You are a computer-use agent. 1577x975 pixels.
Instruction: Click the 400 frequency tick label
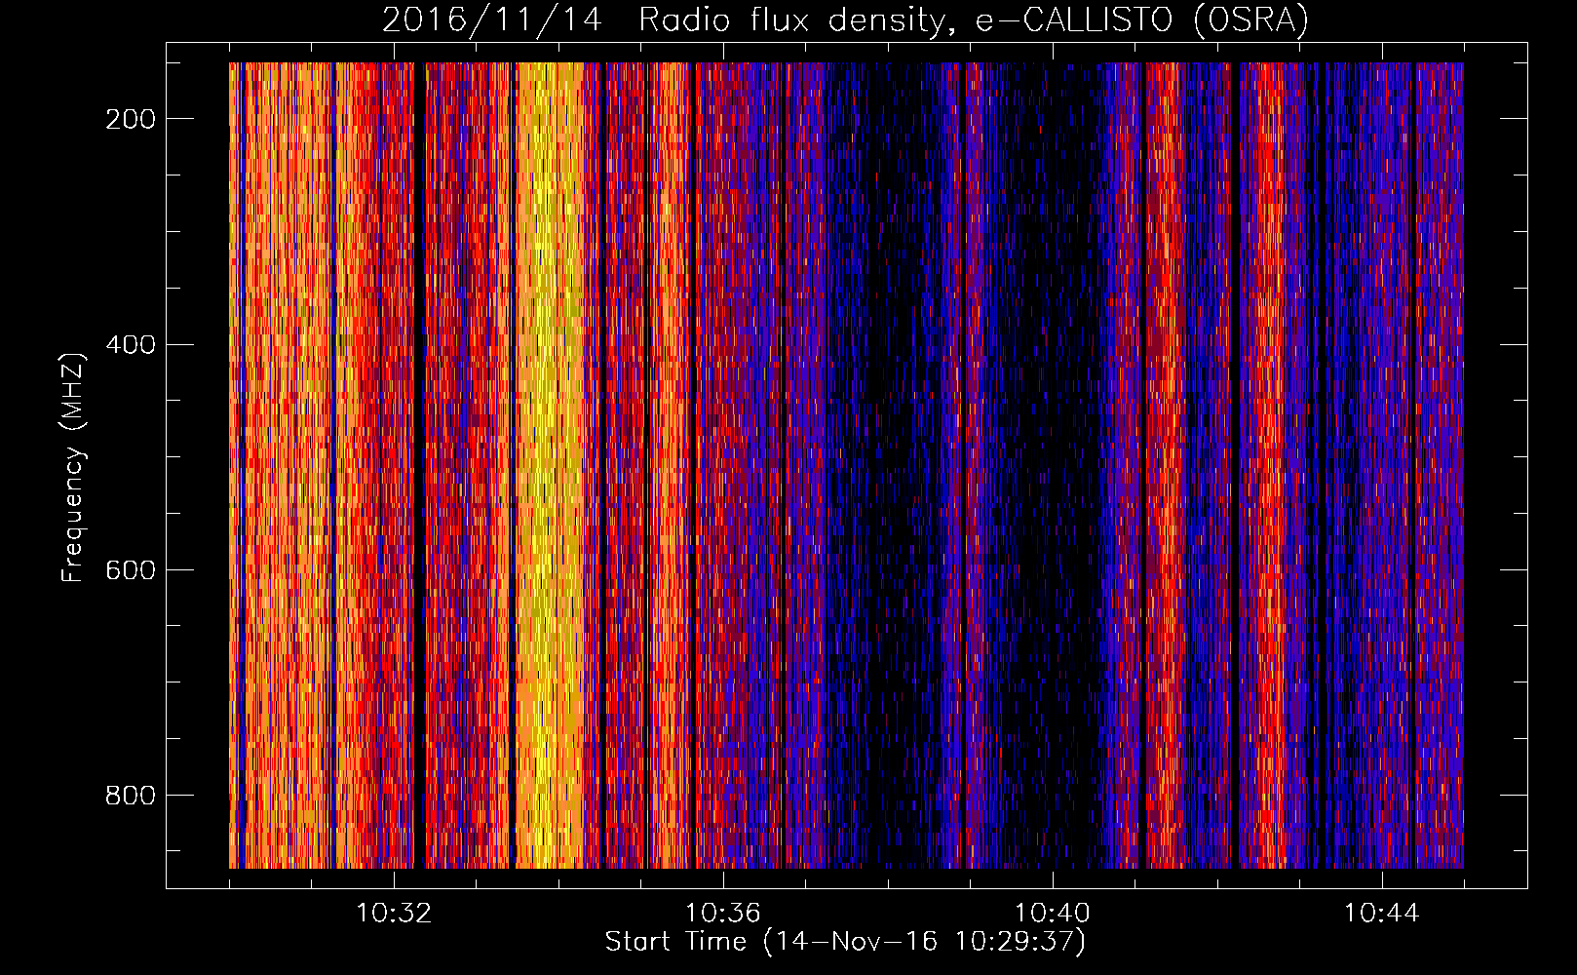(x=130, y=345)
